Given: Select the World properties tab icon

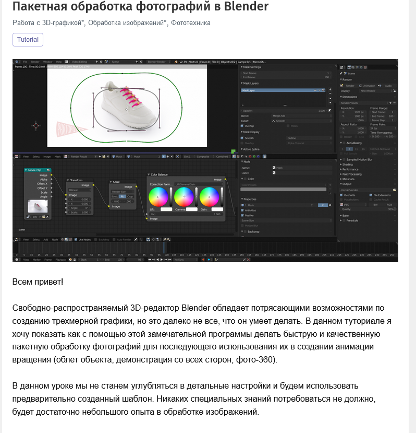Looking at the screenshot, I should tap(361, 67).
